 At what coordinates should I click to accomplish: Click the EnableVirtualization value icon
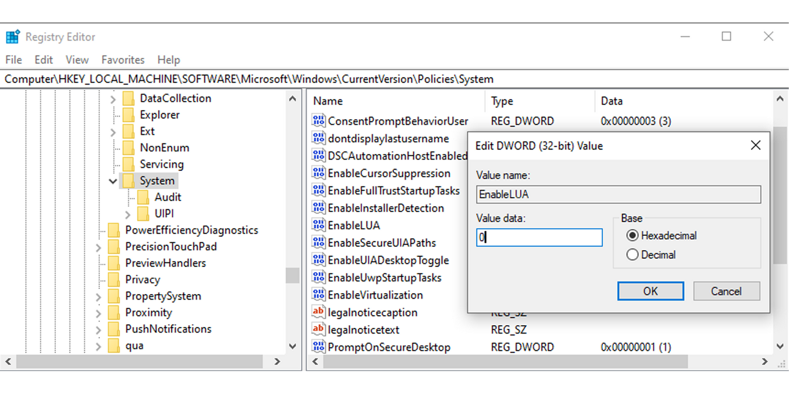[x=319, y=294]
